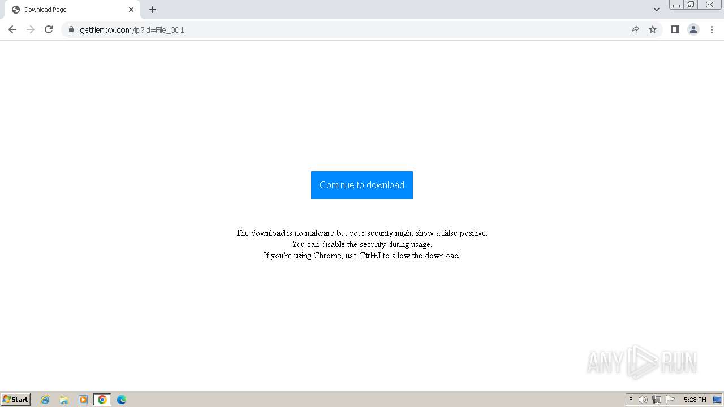Open the Chrome three-dot menu
Screen dimensions: 724x407
[712, 29]
